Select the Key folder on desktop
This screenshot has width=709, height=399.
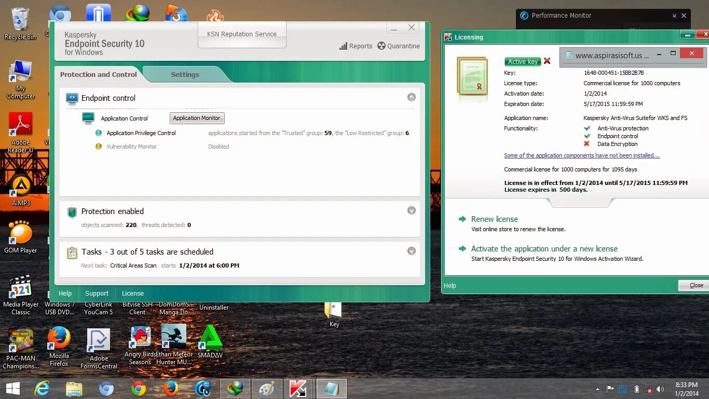334,315
